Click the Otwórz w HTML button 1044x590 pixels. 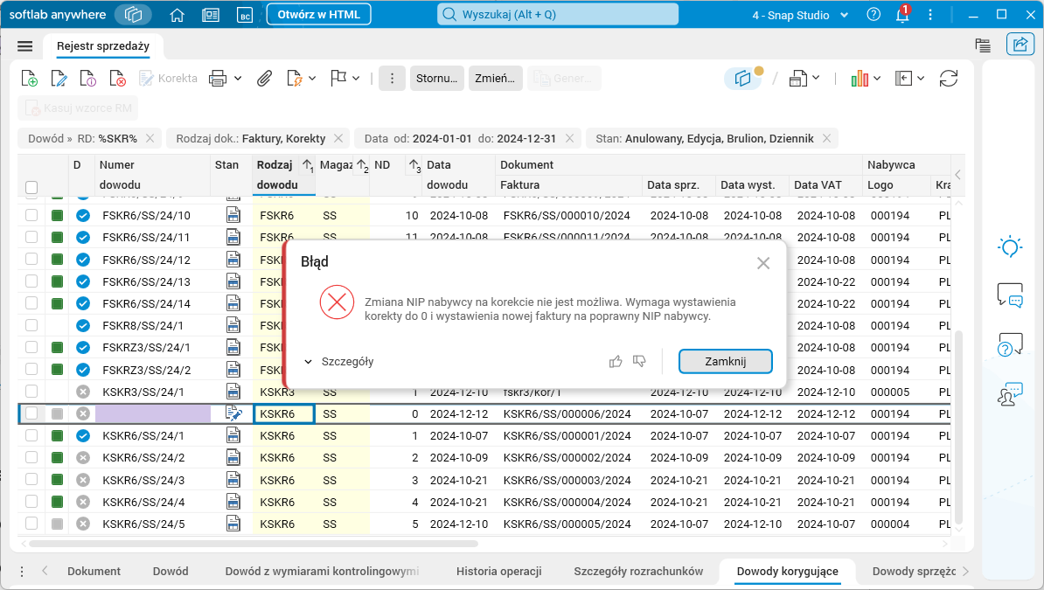[x=318, y=15]
